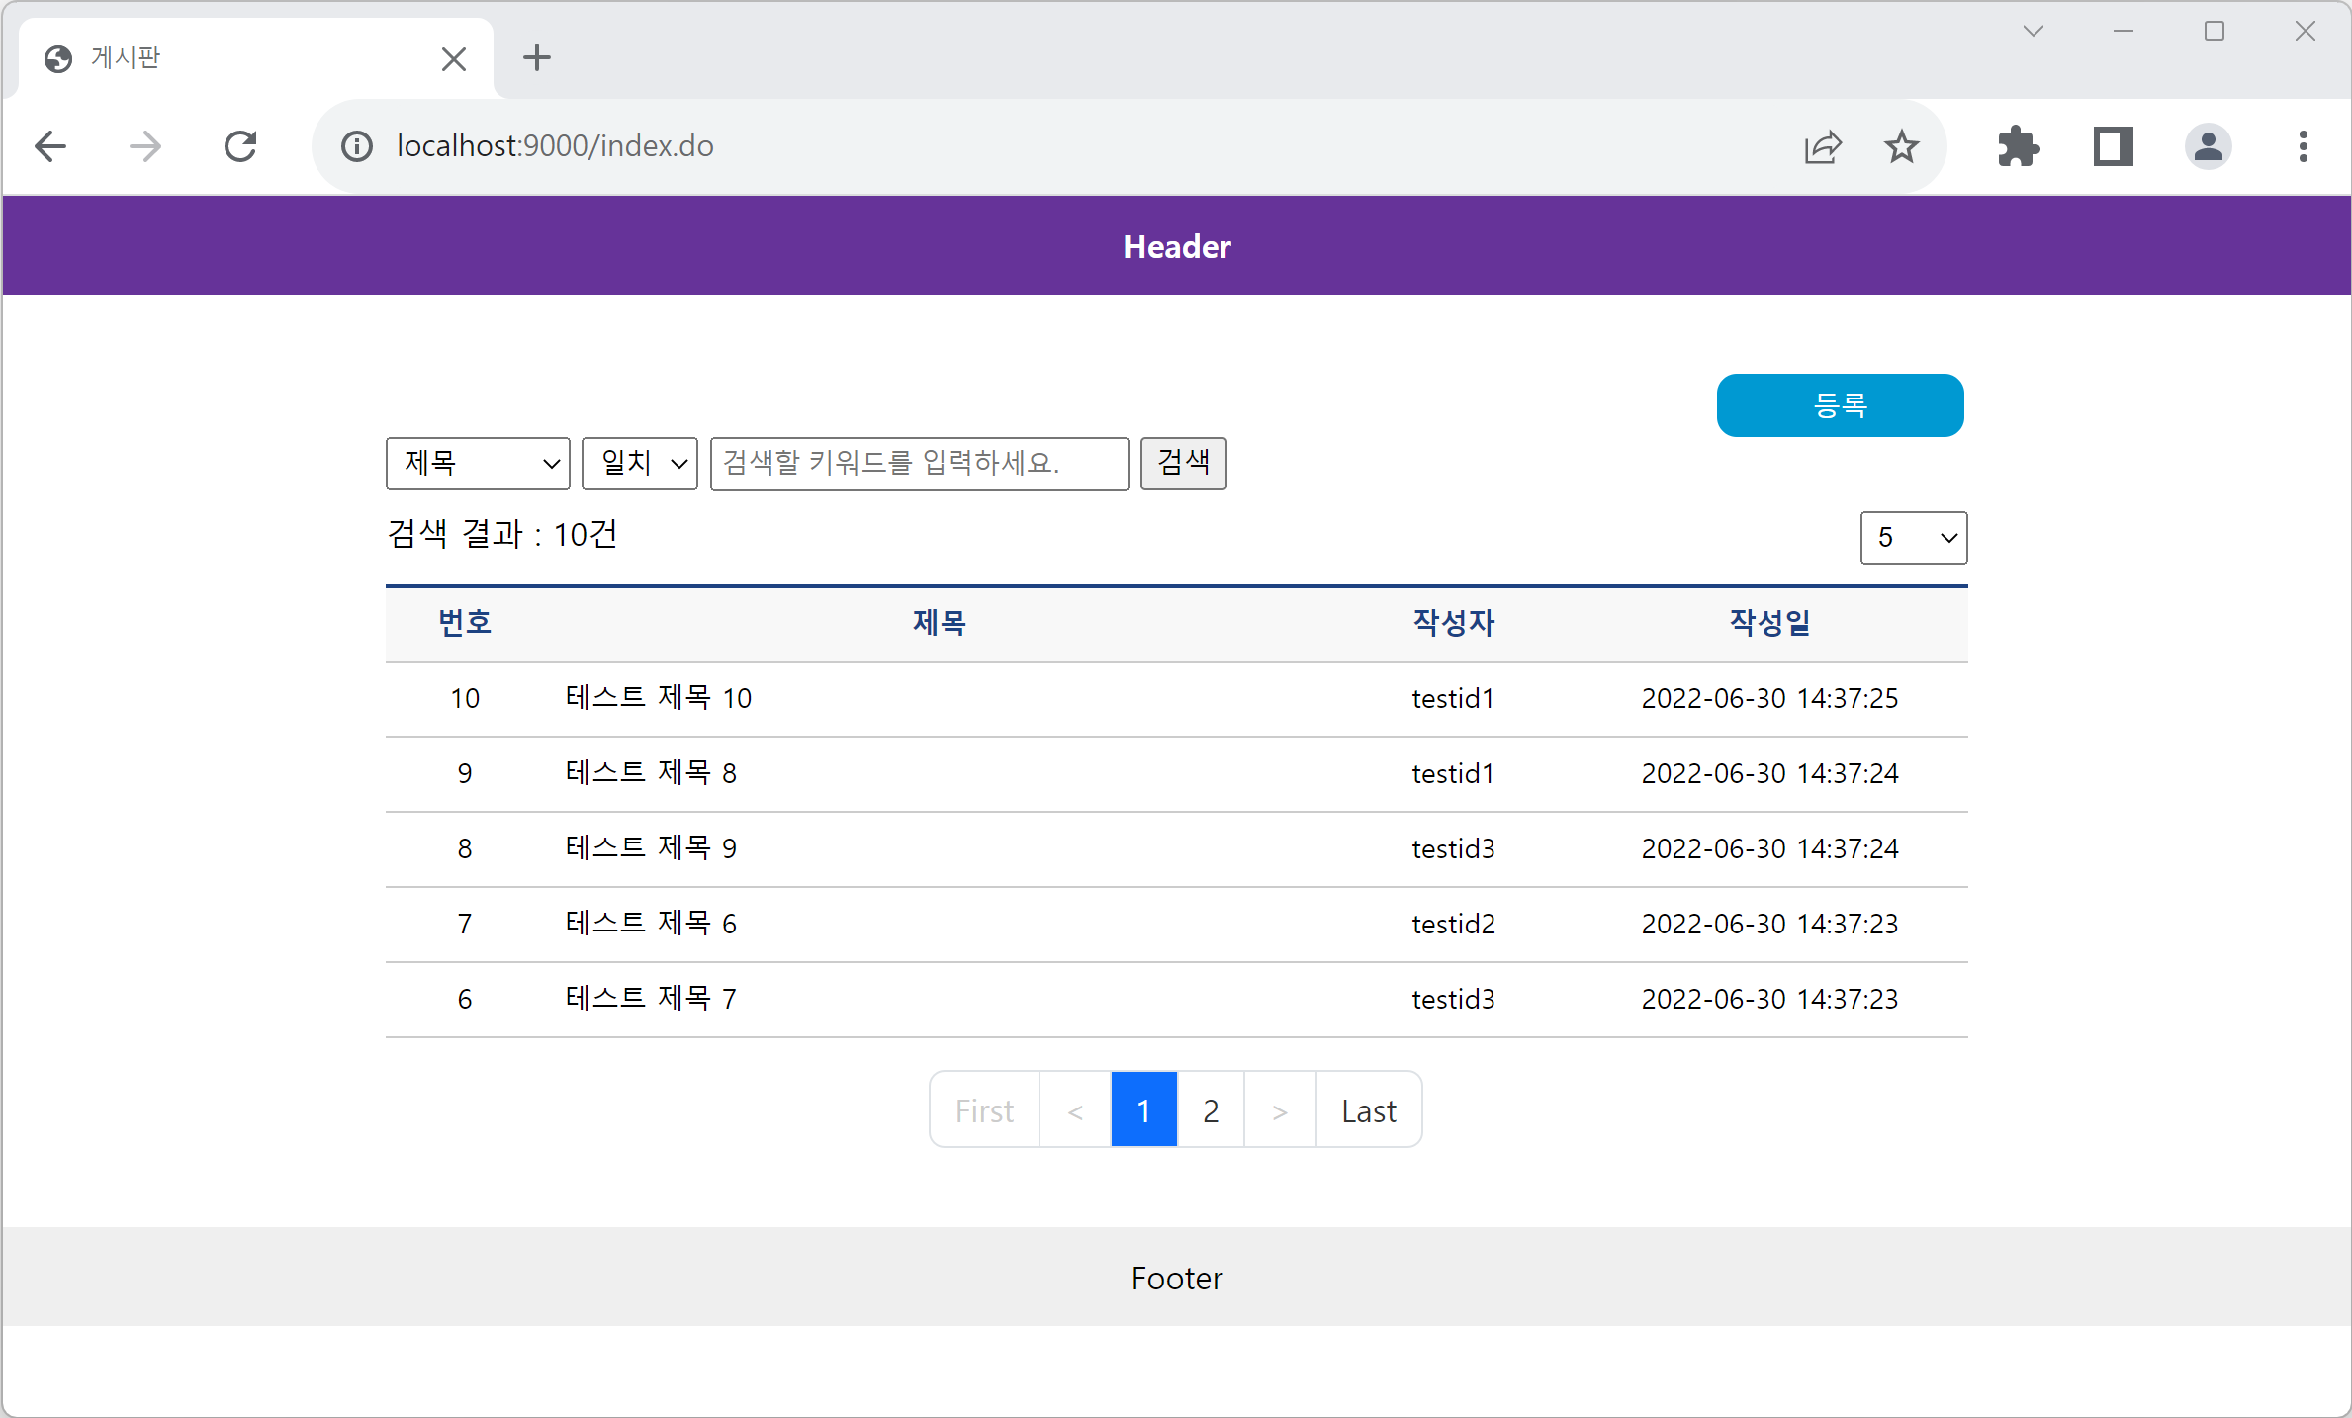Open a new tab with plus button
Viewport: 2352px width, 1418px height.
pos(537,58)
